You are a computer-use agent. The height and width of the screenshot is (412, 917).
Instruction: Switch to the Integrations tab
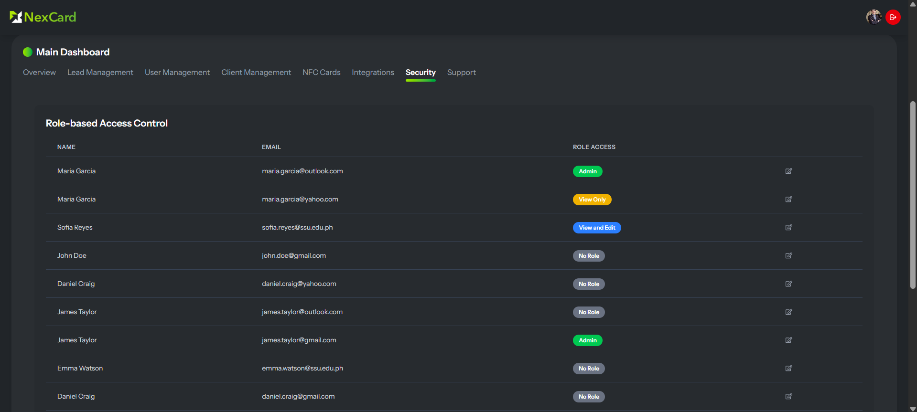pyautogui.click(x=373, y=73)
